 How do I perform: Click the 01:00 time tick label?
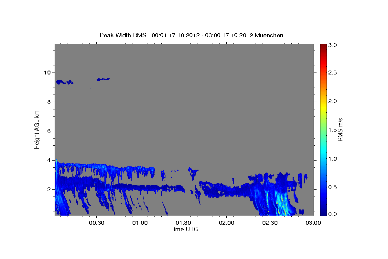point(140,223)
